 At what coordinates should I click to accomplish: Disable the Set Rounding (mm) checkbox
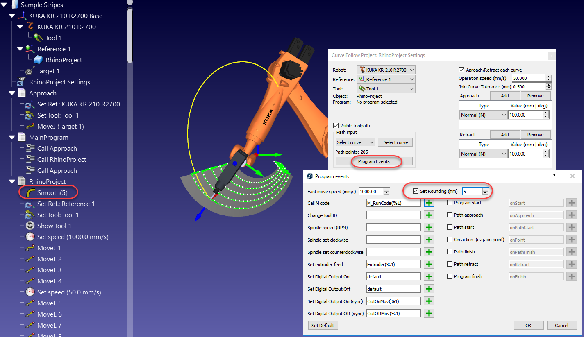(x=416, y=191)
